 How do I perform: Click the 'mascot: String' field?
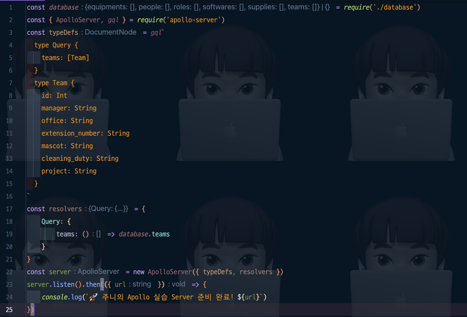tap(67, 146)
